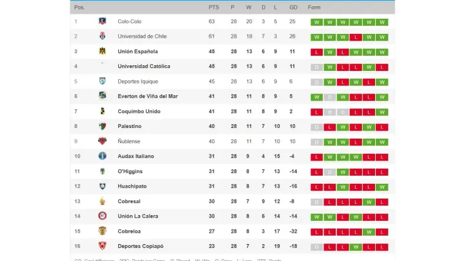Click the Palestino team shield icon

[102, 126]
